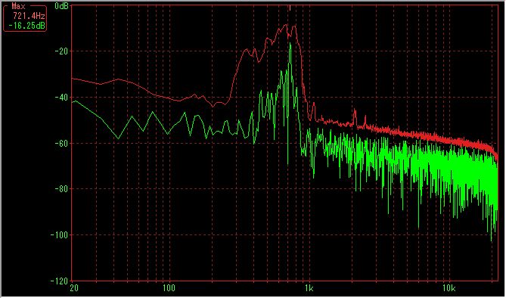Click the 10k frequency axis label

point(449,288)
